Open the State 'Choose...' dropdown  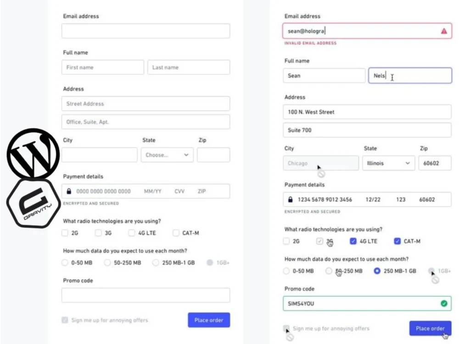(167, 155)
